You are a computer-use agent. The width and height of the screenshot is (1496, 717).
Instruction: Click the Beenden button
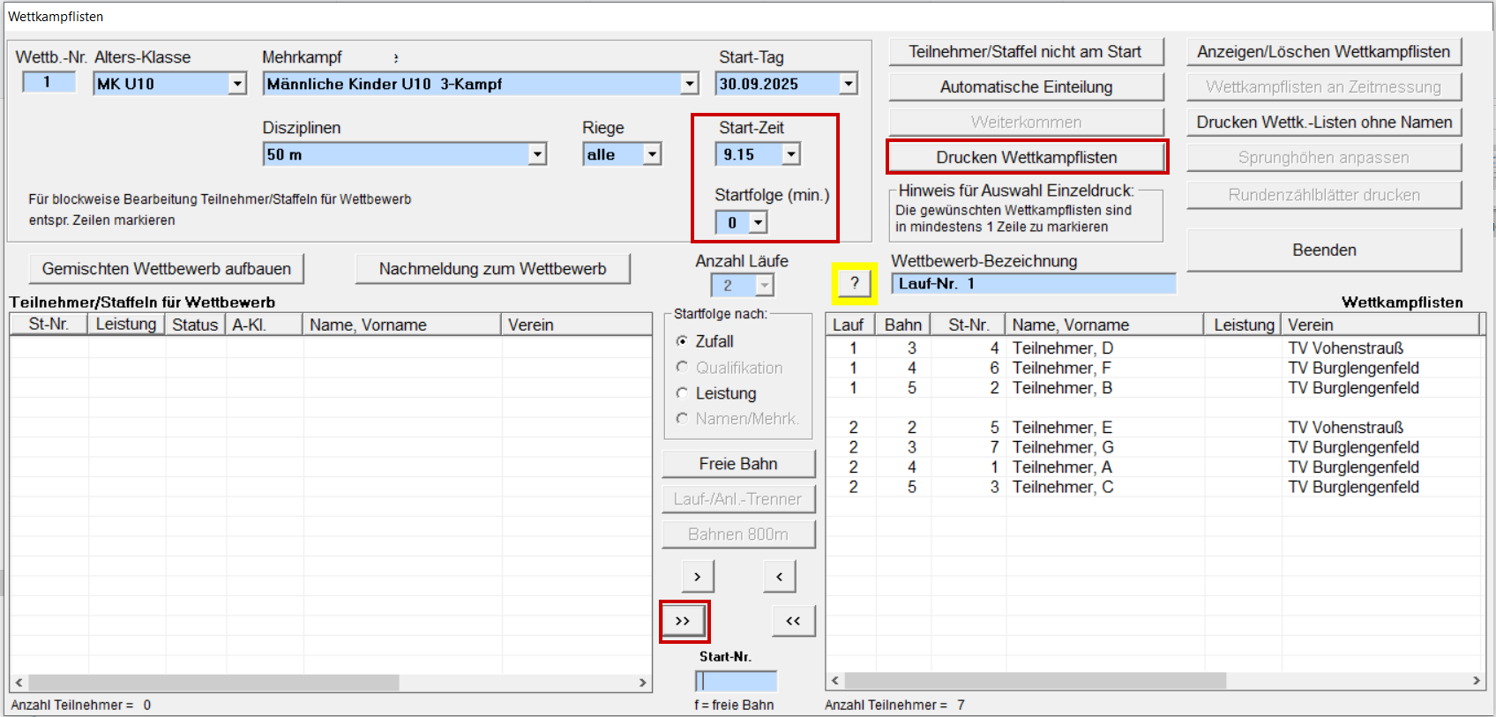point(1323,250)
